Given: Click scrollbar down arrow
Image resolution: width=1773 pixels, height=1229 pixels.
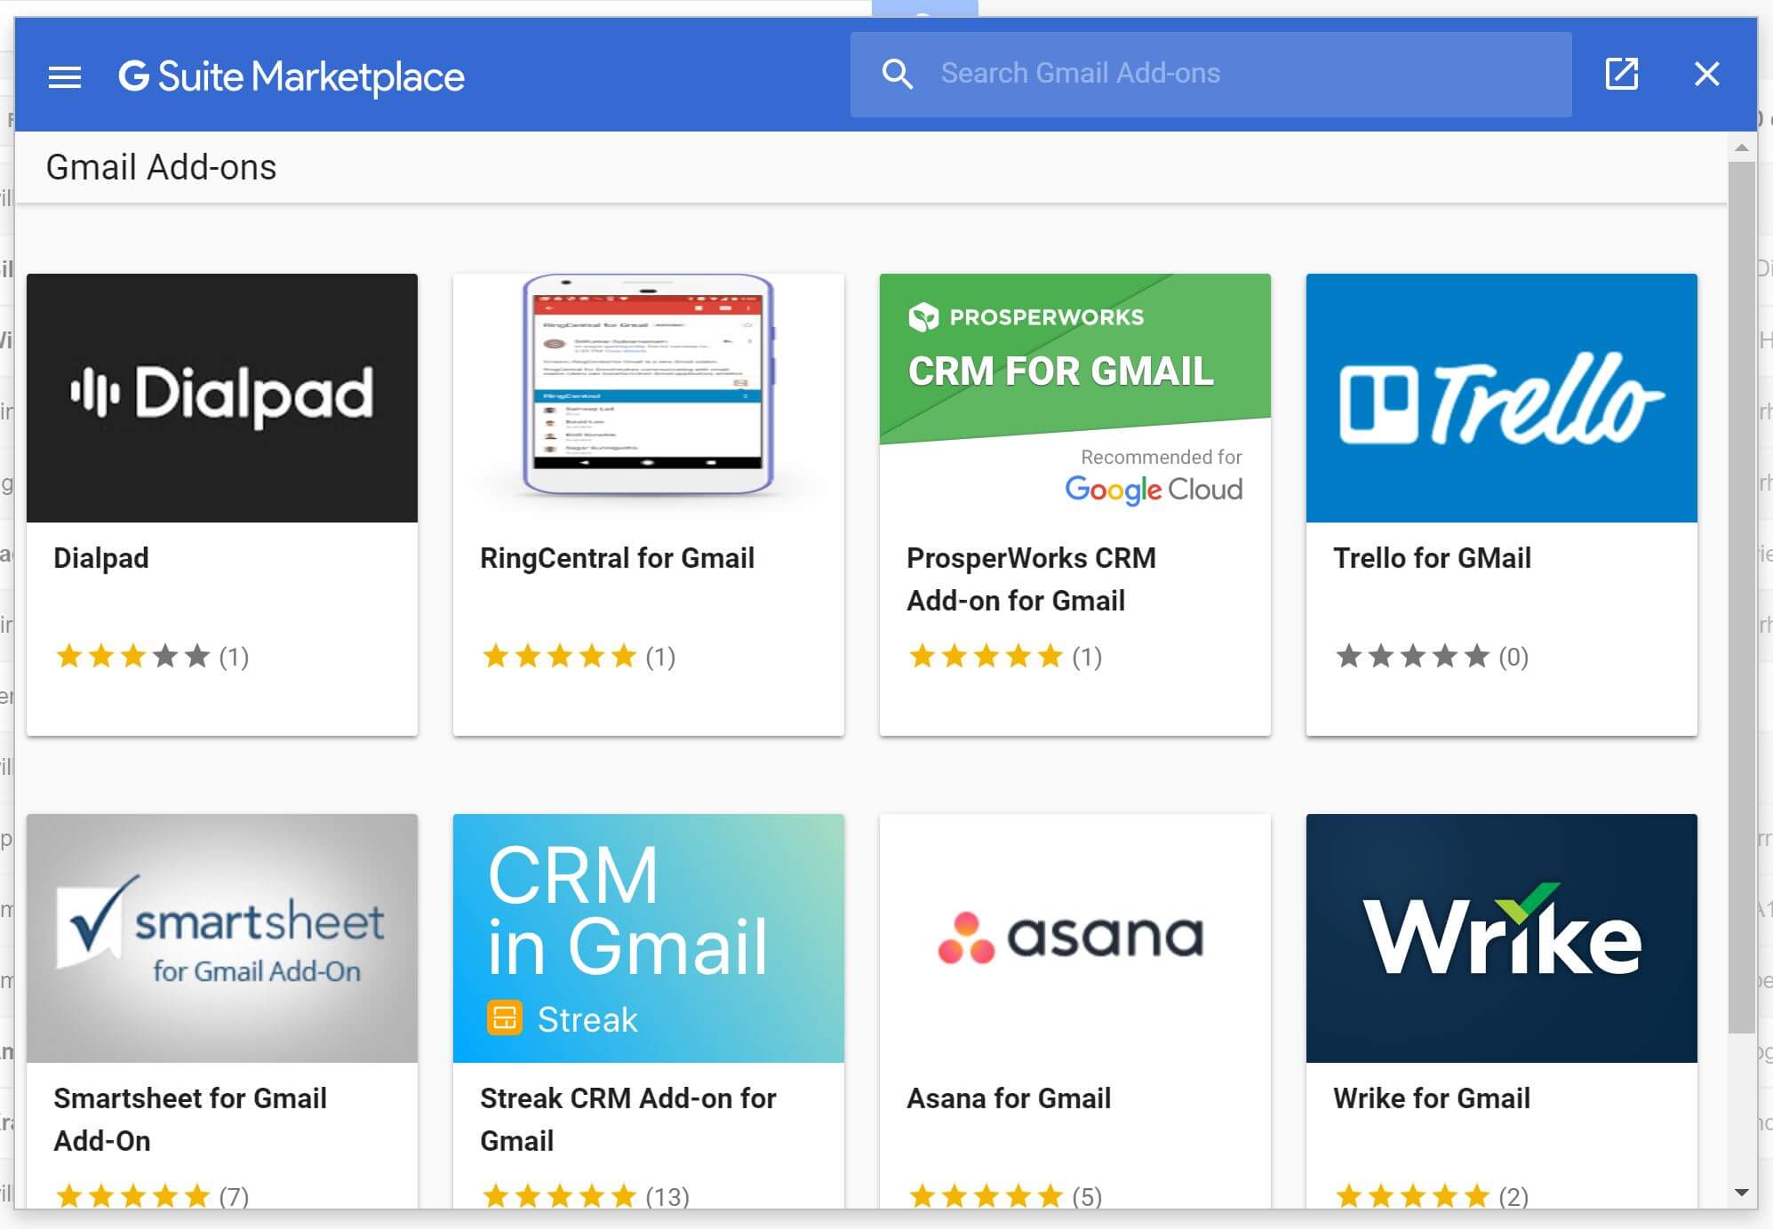Looking at the screenshot, I should tap(1742, 1193).
